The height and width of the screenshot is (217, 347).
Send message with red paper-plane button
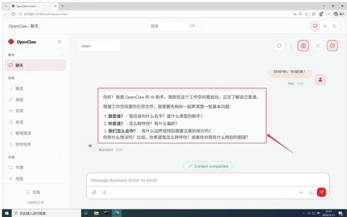(x=321, y=192)
